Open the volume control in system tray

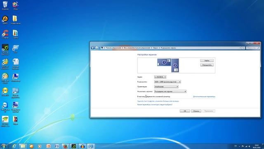[249, 146]
